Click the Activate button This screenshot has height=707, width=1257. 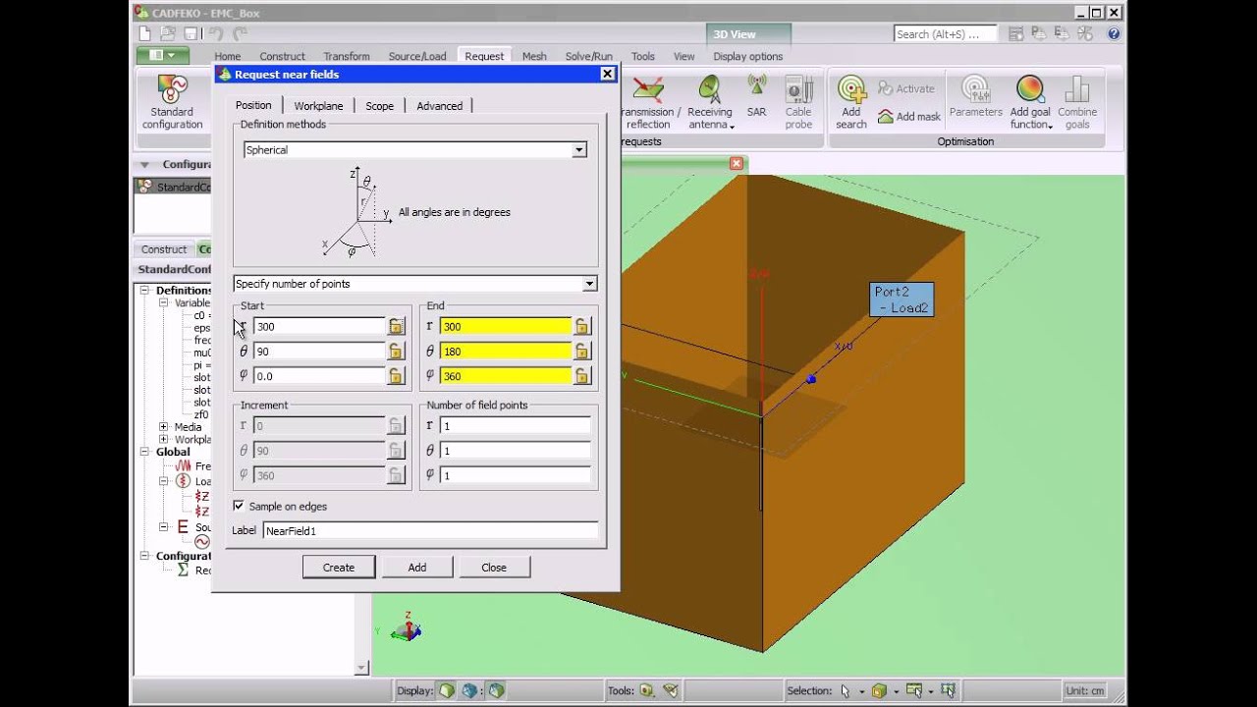905,88
